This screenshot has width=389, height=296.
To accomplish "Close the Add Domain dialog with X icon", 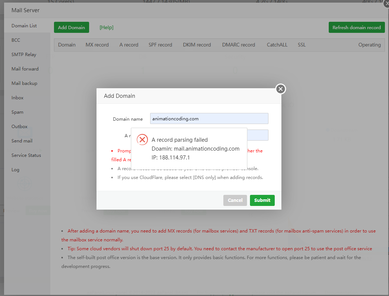I will pyautogui.click(x=281, y=89).
